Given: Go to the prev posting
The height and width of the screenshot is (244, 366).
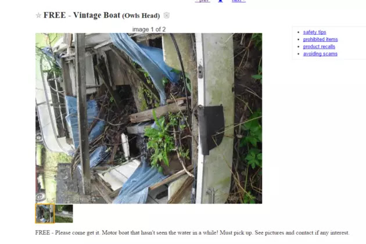Looking at the screenshot, I should [x=203, y=1].
